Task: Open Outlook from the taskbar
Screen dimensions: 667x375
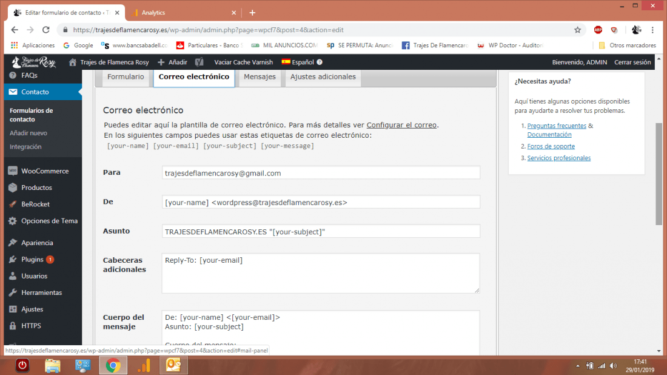Action: tap(173, 366)
